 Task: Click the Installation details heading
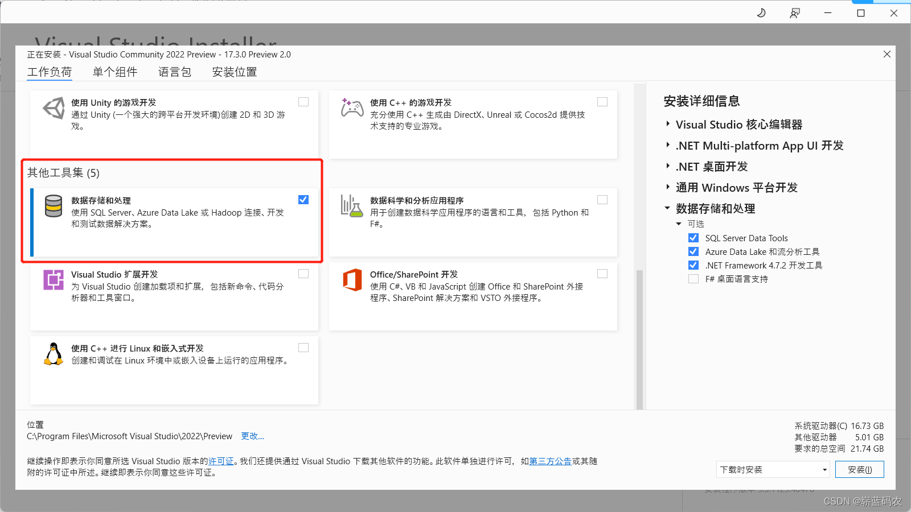point(701,101)
